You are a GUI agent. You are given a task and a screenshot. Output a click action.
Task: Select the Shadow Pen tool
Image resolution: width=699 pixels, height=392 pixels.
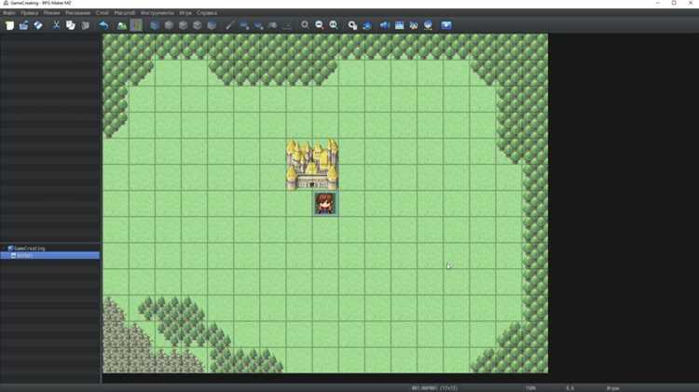coord(287,25)
